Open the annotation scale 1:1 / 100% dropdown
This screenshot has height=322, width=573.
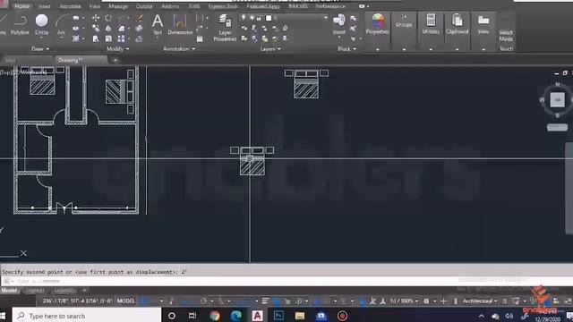(404, 301)
